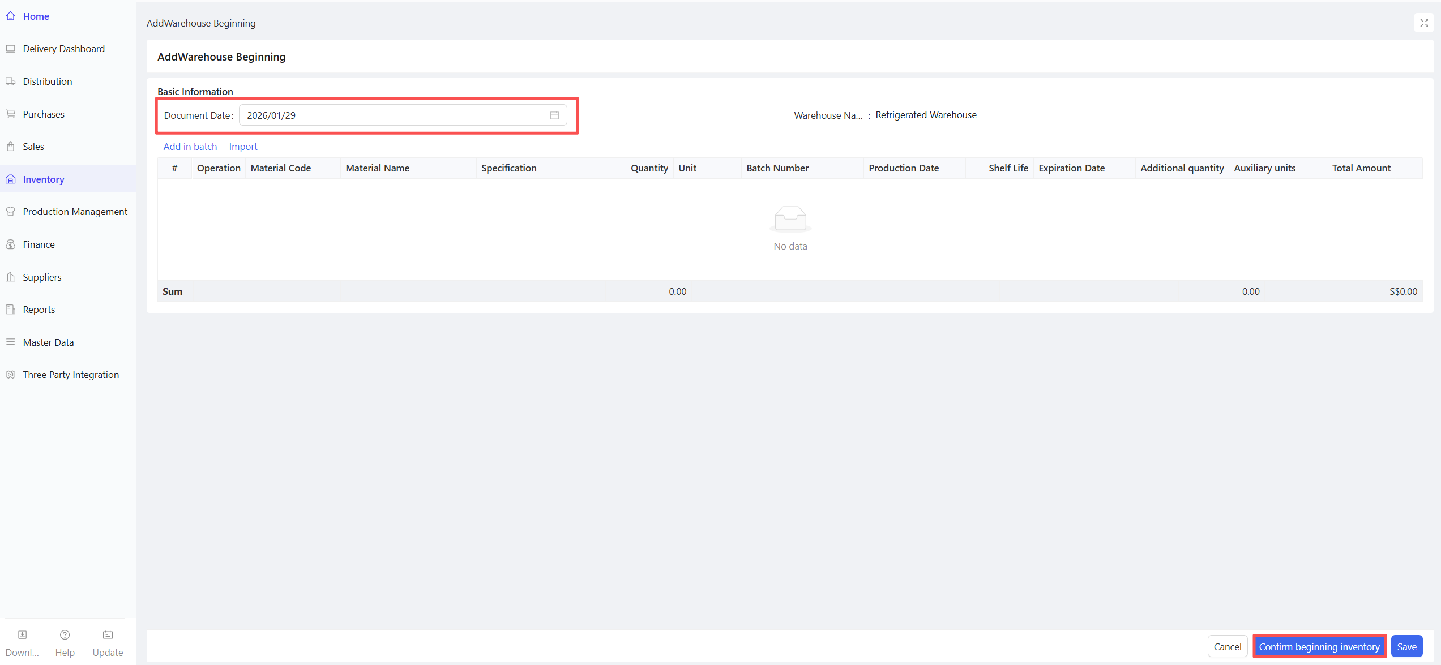Click the Finance money bag icon
This screenshot has height=665, width=1441.
10,244
